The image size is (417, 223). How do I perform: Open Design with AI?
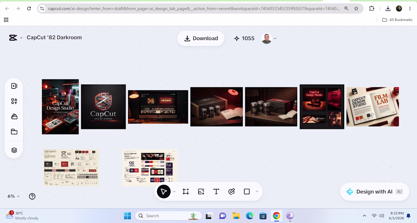[x=375, y=192]
